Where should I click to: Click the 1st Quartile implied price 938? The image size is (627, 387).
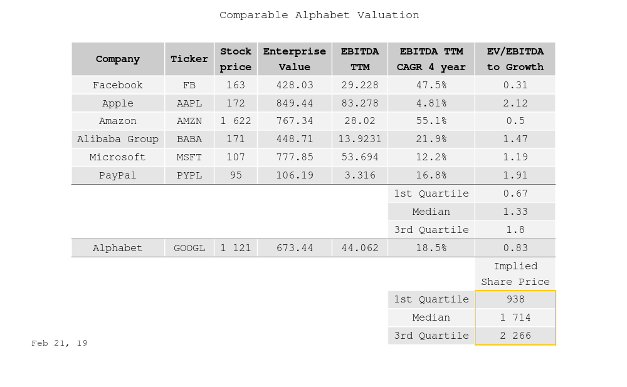point(515,299)
